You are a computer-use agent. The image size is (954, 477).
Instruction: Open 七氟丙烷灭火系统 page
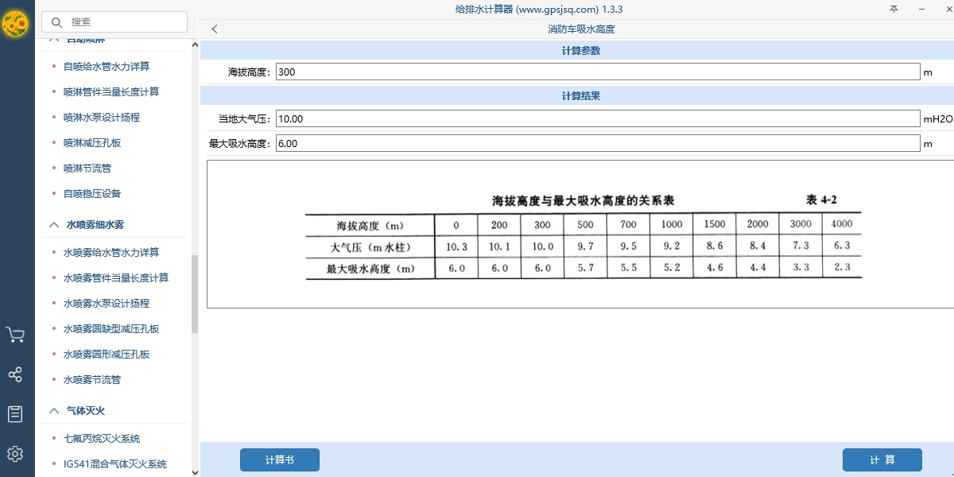(101, 438)
